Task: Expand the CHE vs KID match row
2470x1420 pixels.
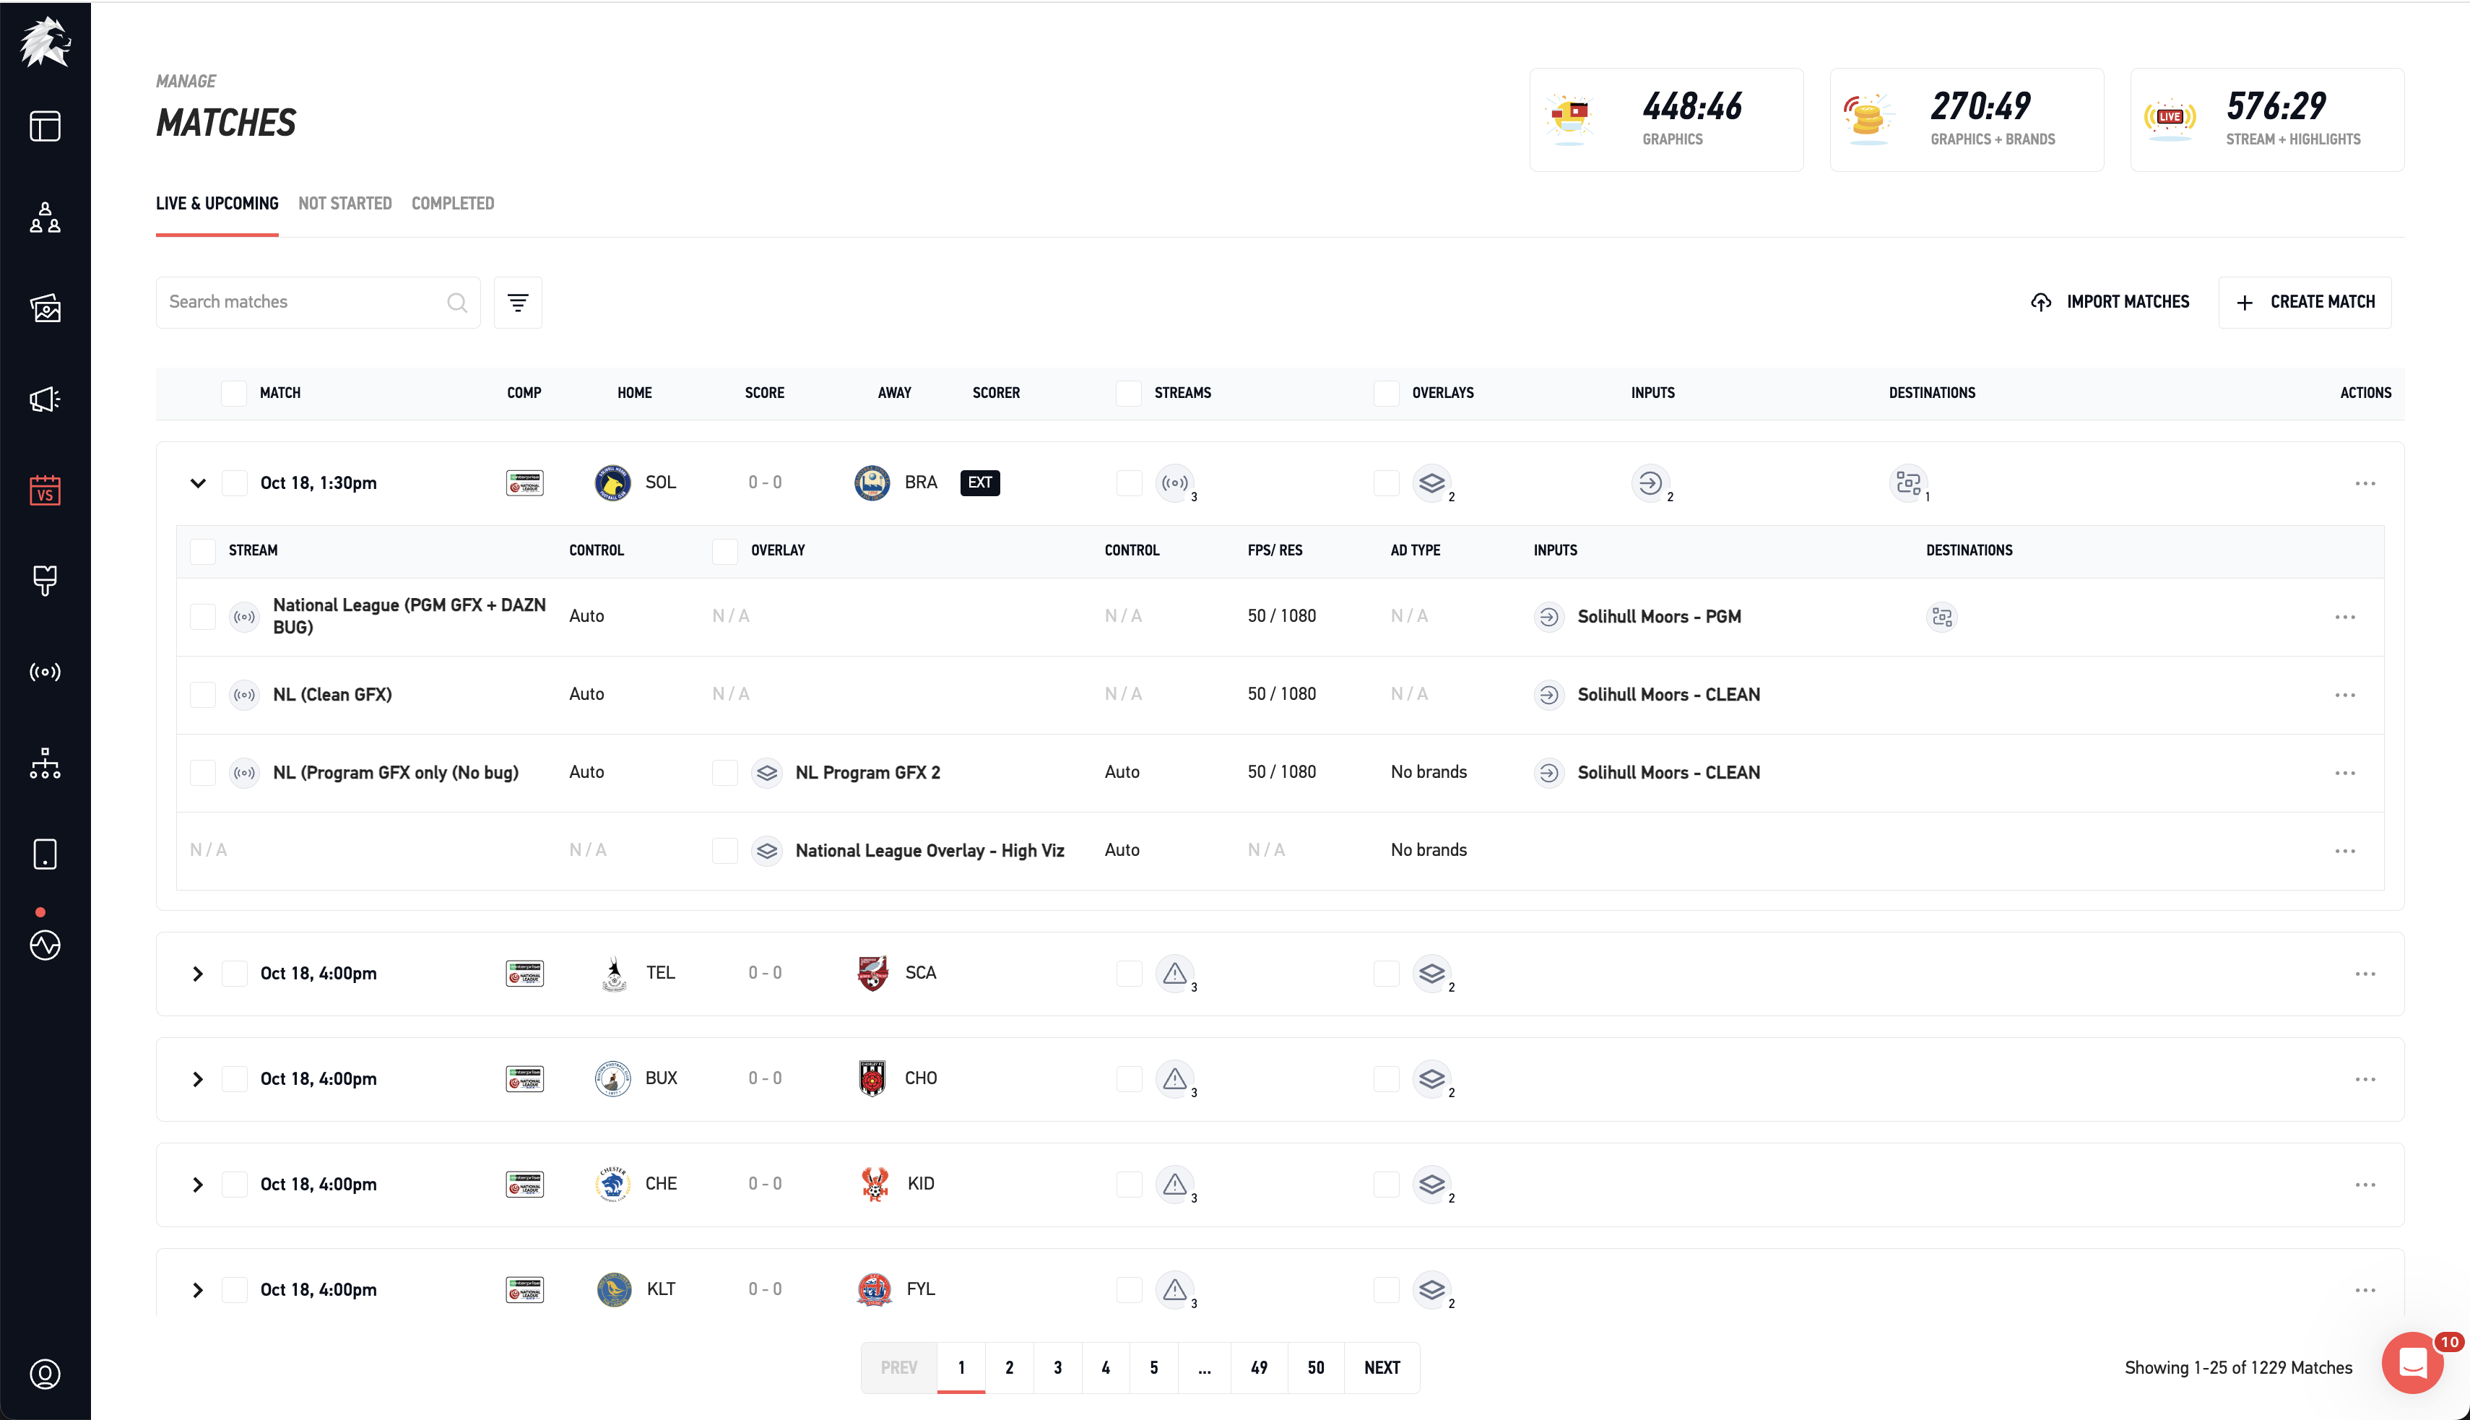Action: point(198,1185)
